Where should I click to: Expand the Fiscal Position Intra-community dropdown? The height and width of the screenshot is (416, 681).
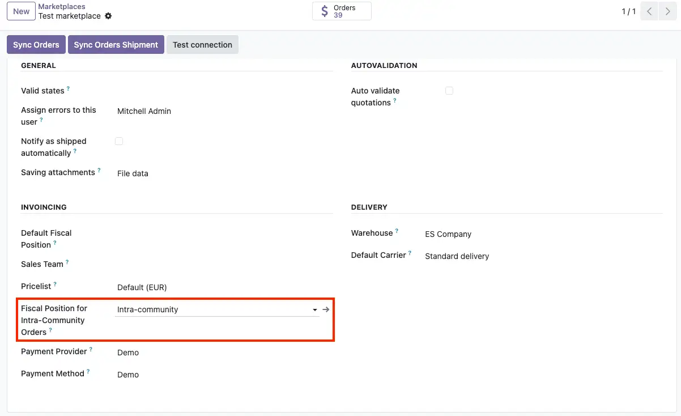(314, 310)
